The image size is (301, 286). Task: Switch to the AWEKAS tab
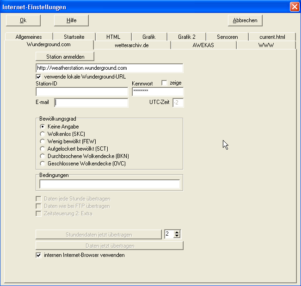click(203, 45)
